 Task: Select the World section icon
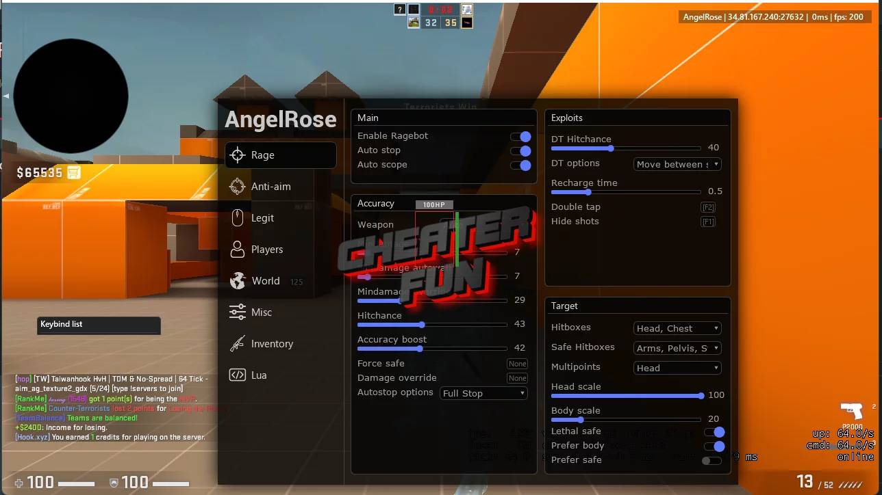[x=237, y=281]
